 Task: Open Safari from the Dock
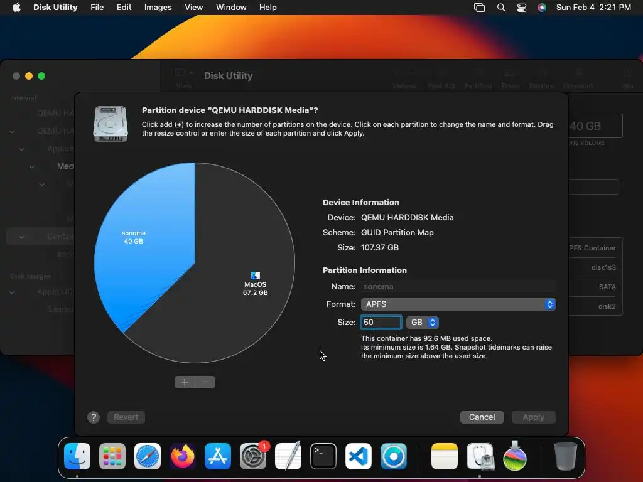point(147,456)
